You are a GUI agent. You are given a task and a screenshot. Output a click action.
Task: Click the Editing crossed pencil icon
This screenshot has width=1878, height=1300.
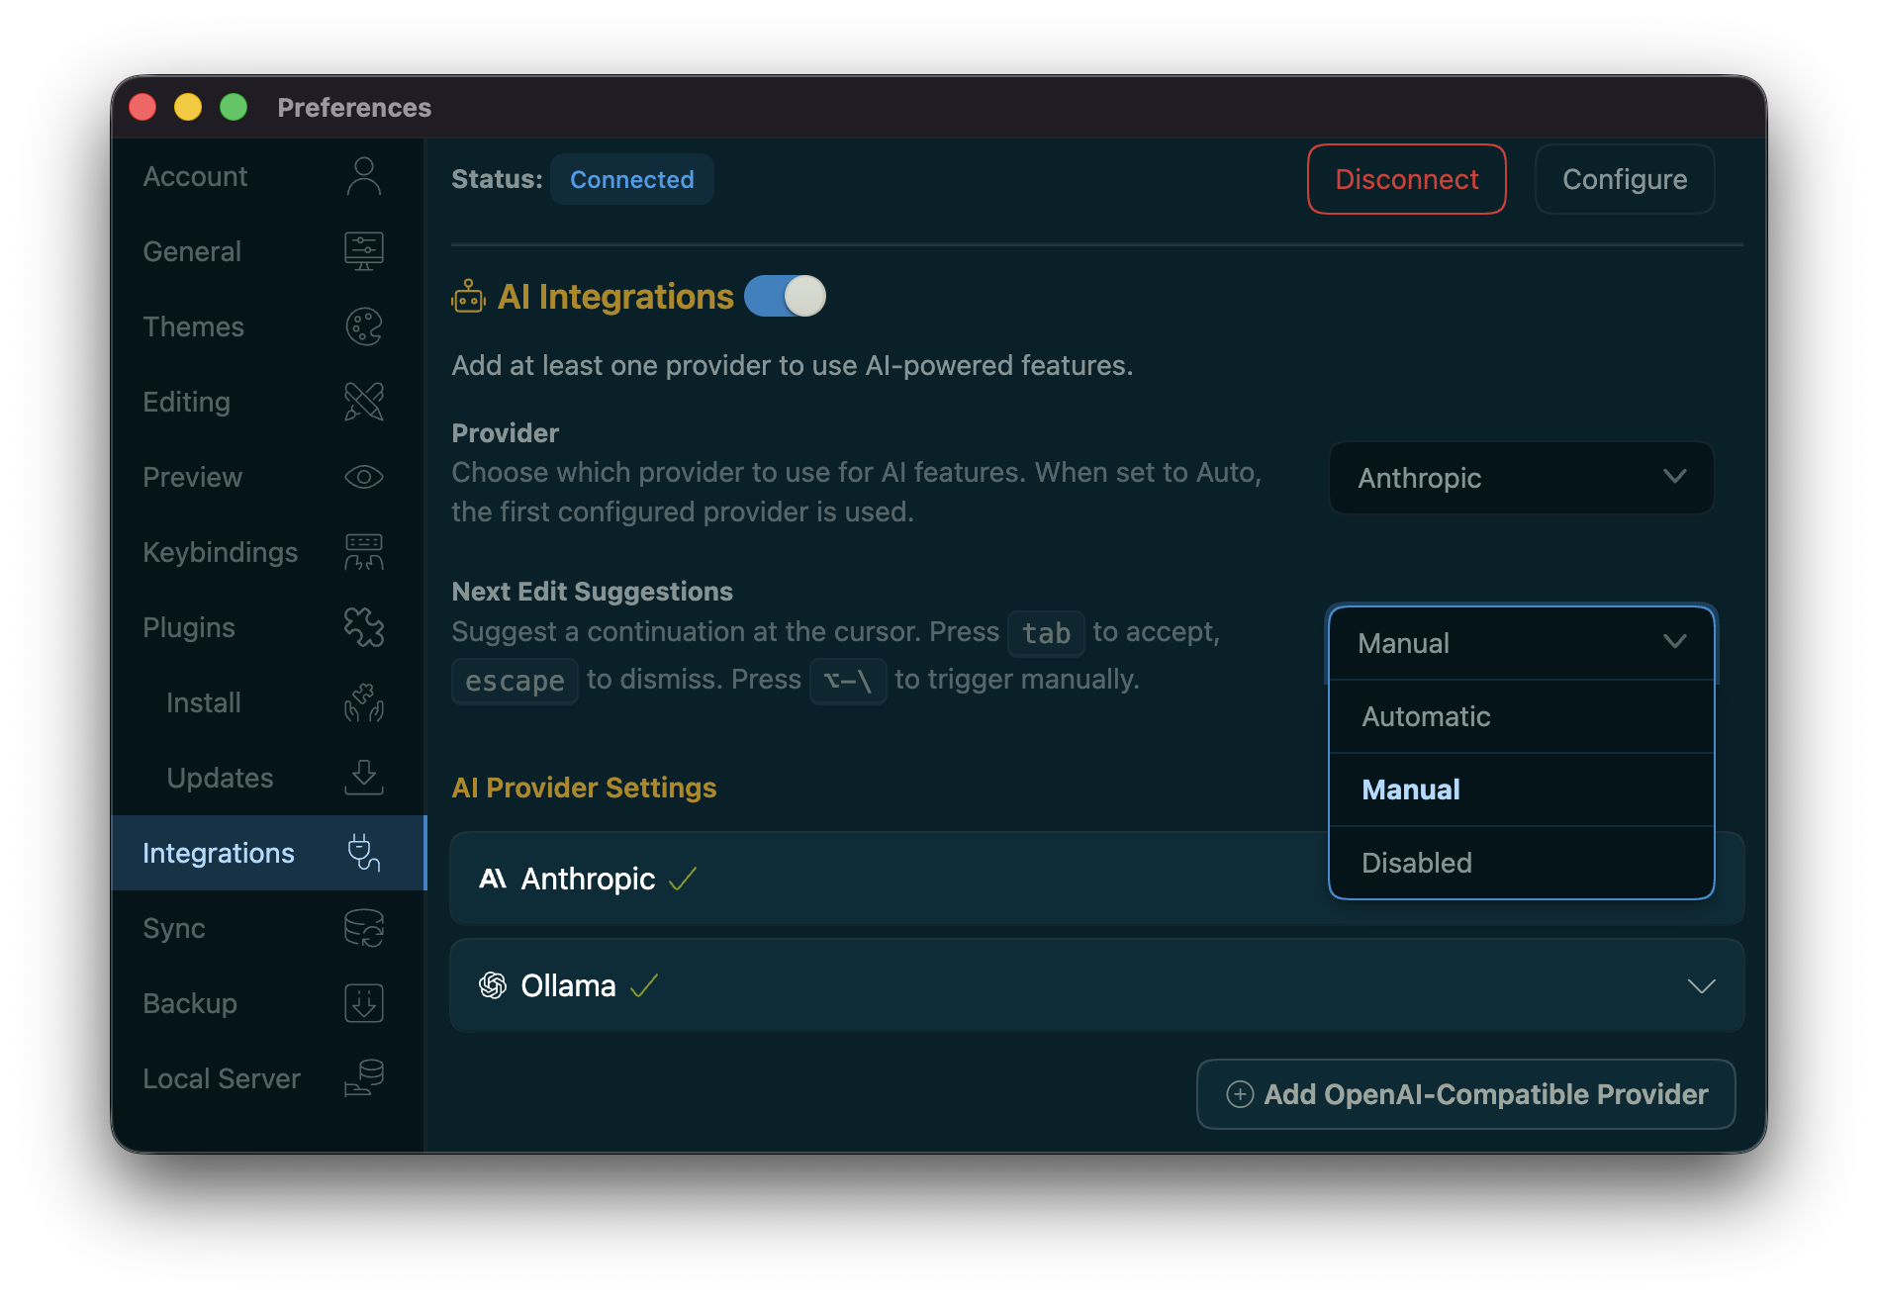click(364, 402)
